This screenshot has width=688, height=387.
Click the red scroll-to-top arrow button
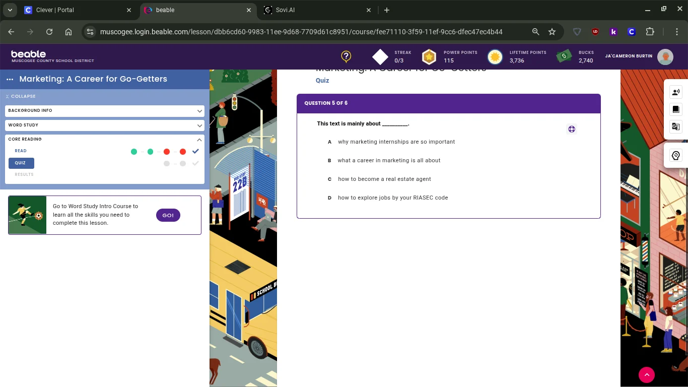click(647, 374)
